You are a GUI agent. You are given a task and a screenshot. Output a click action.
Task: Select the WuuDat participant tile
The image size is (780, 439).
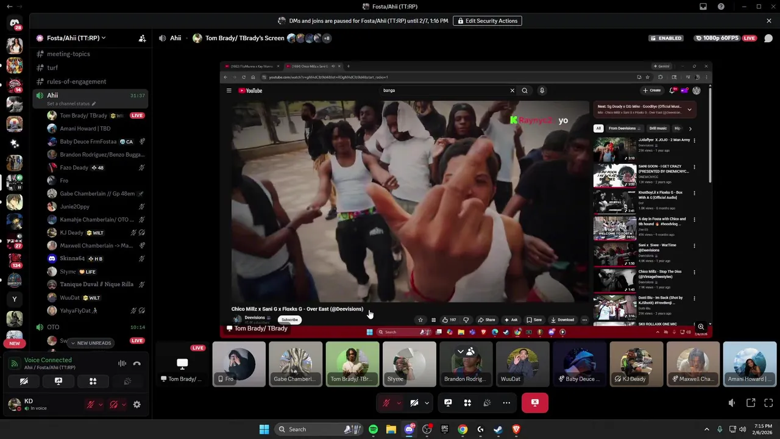[523, 364]
